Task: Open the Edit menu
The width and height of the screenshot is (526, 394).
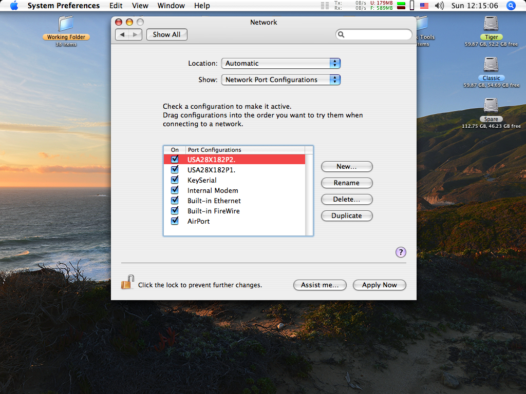Action: 116,6
